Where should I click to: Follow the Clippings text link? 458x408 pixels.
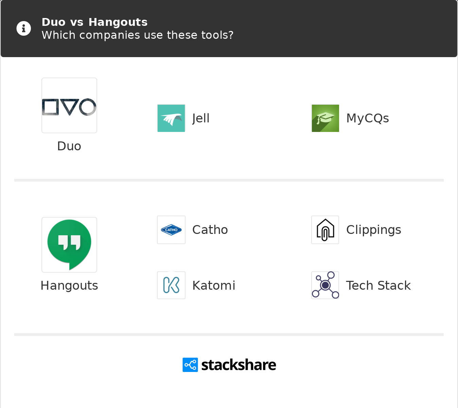coord(373,230)
